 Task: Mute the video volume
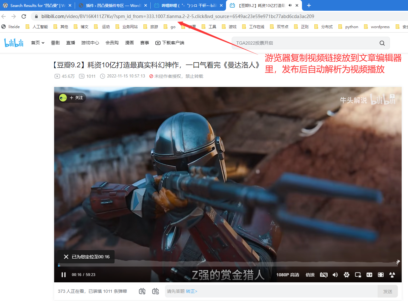pyautogui.click(x=335, y=275)
